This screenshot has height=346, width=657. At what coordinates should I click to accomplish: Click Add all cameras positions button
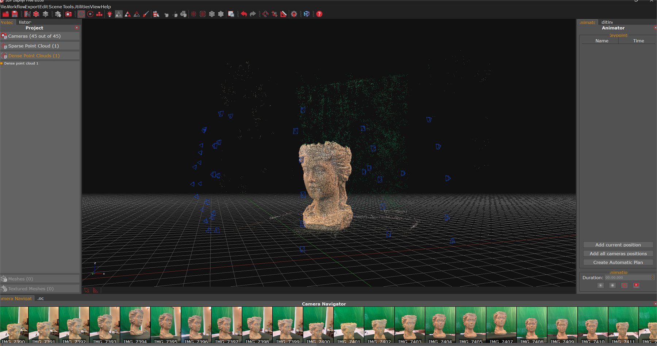618,253
